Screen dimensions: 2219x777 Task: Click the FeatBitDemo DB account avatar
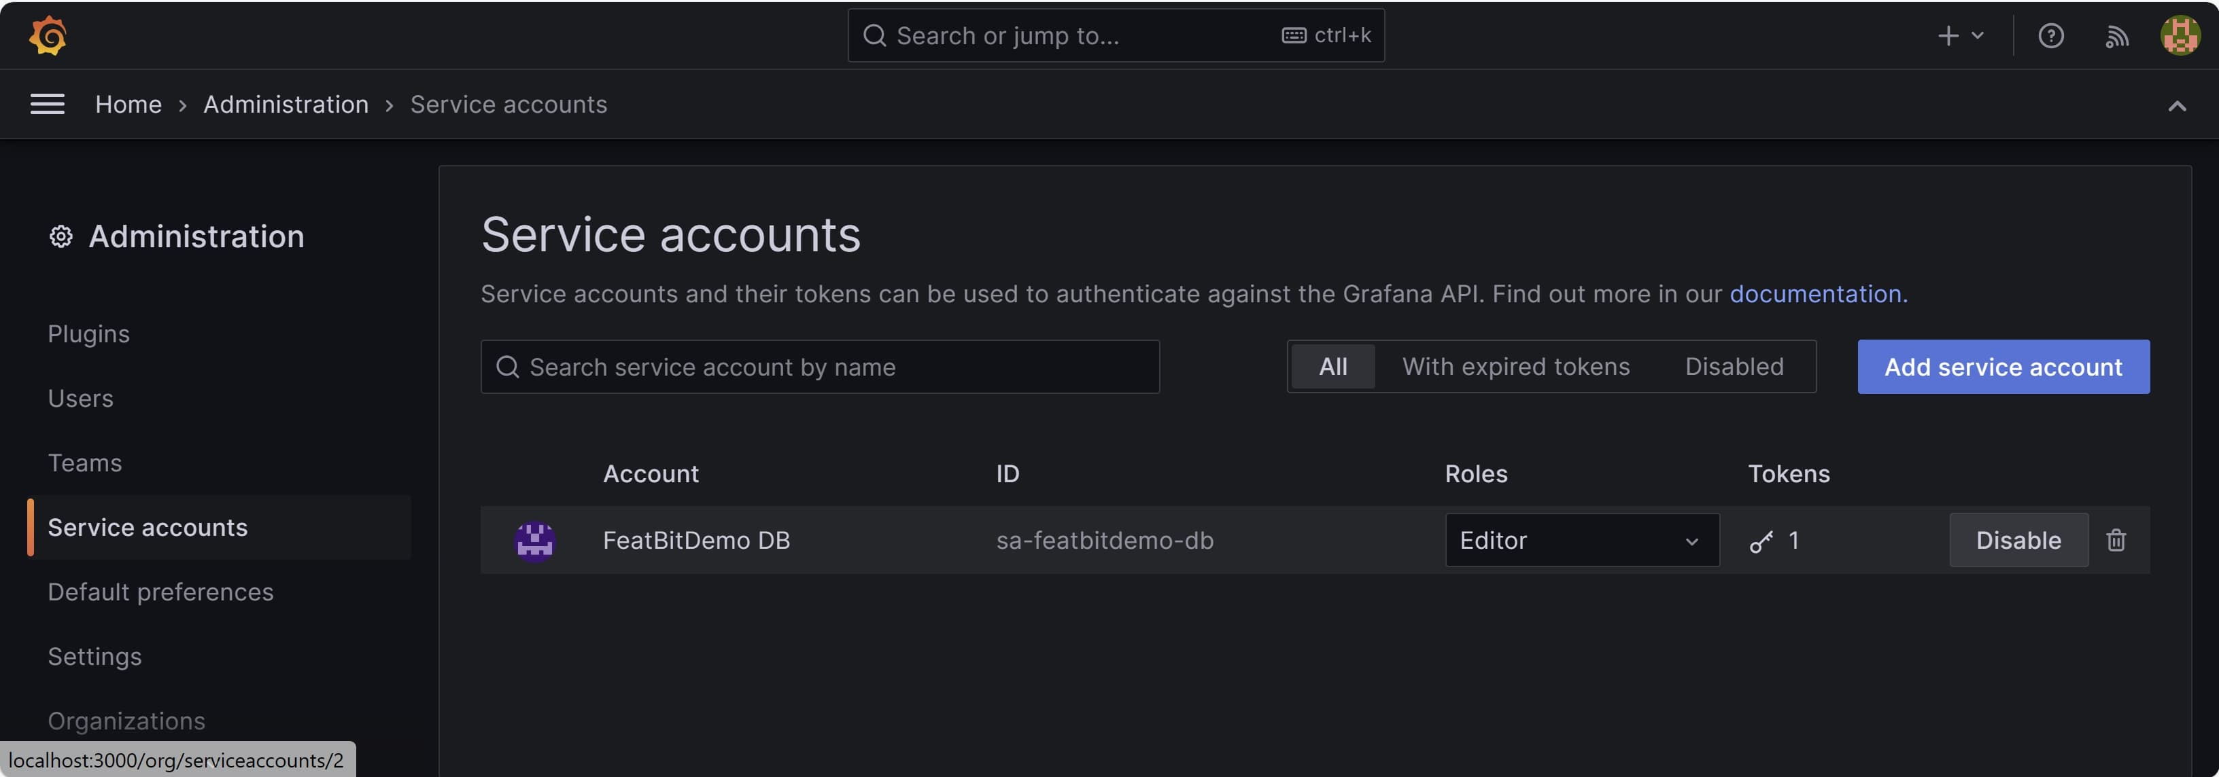[x=534, y=541]
